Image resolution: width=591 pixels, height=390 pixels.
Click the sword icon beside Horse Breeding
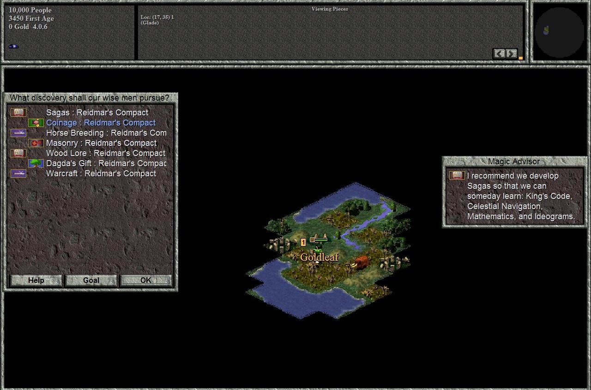[x=18, y=133]
